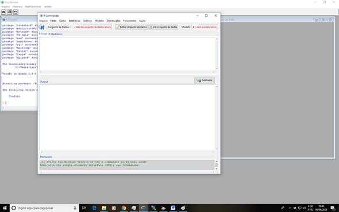This screenshot has width=339, height=212.
Task: Click the Mensagens pane down scroll arrow
Action: (217, 168)
